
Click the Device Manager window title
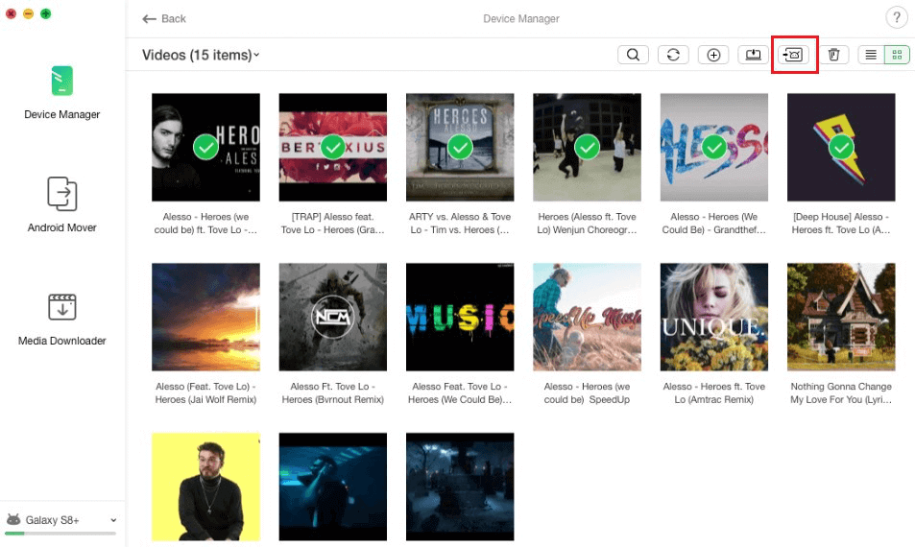tap(521, 18)
